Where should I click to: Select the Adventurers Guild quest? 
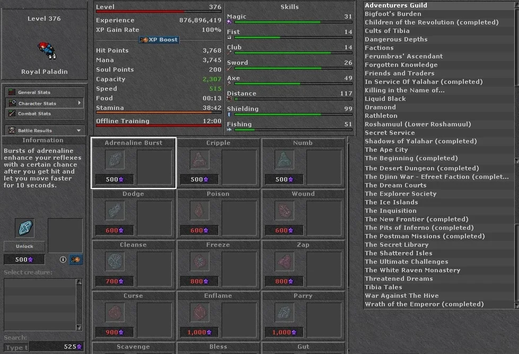pos(439,5)
